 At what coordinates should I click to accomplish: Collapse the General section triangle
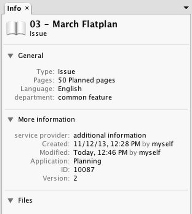[11, 56]
